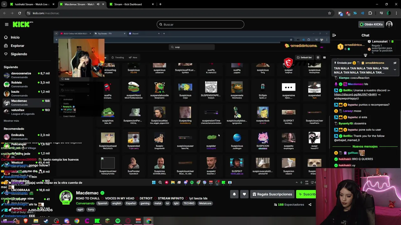Open the user profile avatar menu
This screenshot has width=401, height=225.
pyautogui.click(x=389, y=24)
